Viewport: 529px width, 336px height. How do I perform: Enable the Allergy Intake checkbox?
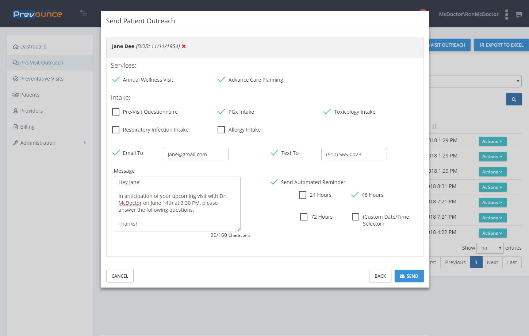221,130
